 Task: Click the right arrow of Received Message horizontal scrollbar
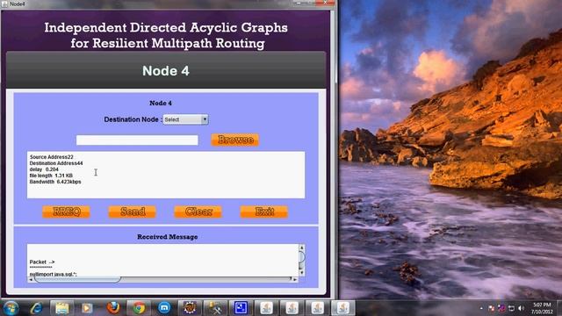coord(295,279)
